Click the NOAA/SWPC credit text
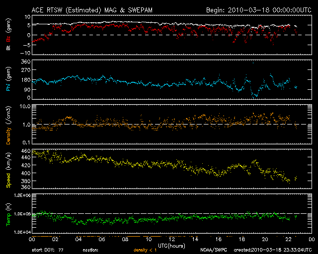318x254 pixels. [x=213, y=250]
